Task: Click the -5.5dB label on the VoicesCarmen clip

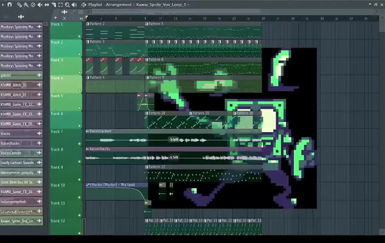Action: pyautogui.click(x=174, y=140)
